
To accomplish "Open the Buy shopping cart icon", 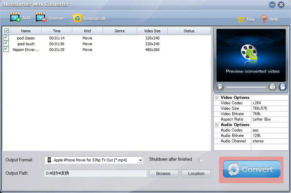I will (x=241, y=19).
